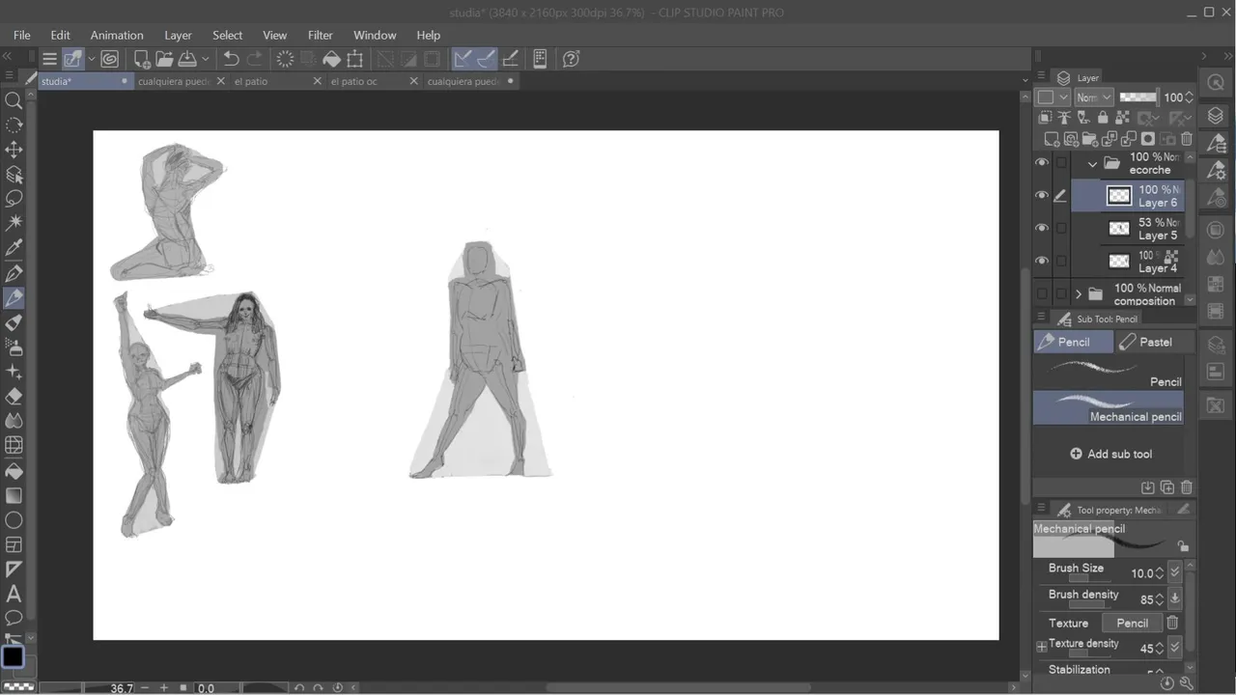
Task: Delete layer using Layer panel trash icon
Action: (x=1187, y=139)
